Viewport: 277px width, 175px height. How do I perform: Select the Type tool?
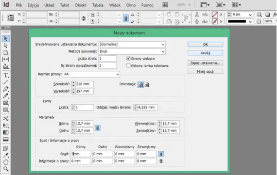coord(6,75)
